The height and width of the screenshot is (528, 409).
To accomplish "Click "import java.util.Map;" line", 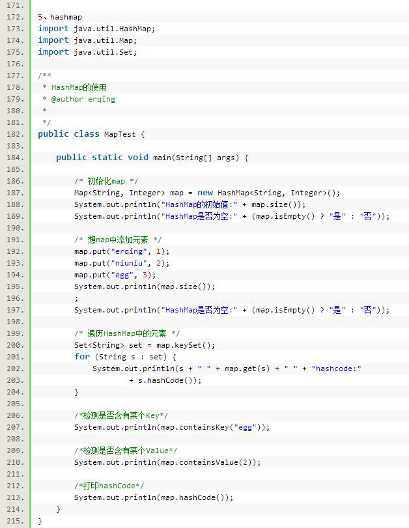I will (x=87, y=41).
